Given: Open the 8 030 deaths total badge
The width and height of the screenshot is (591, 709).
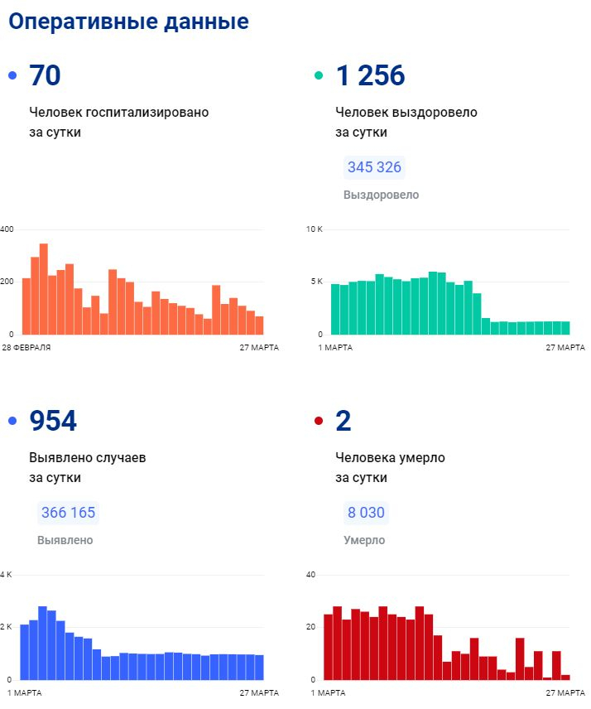Looking at the screenshot, I should 366,513.
